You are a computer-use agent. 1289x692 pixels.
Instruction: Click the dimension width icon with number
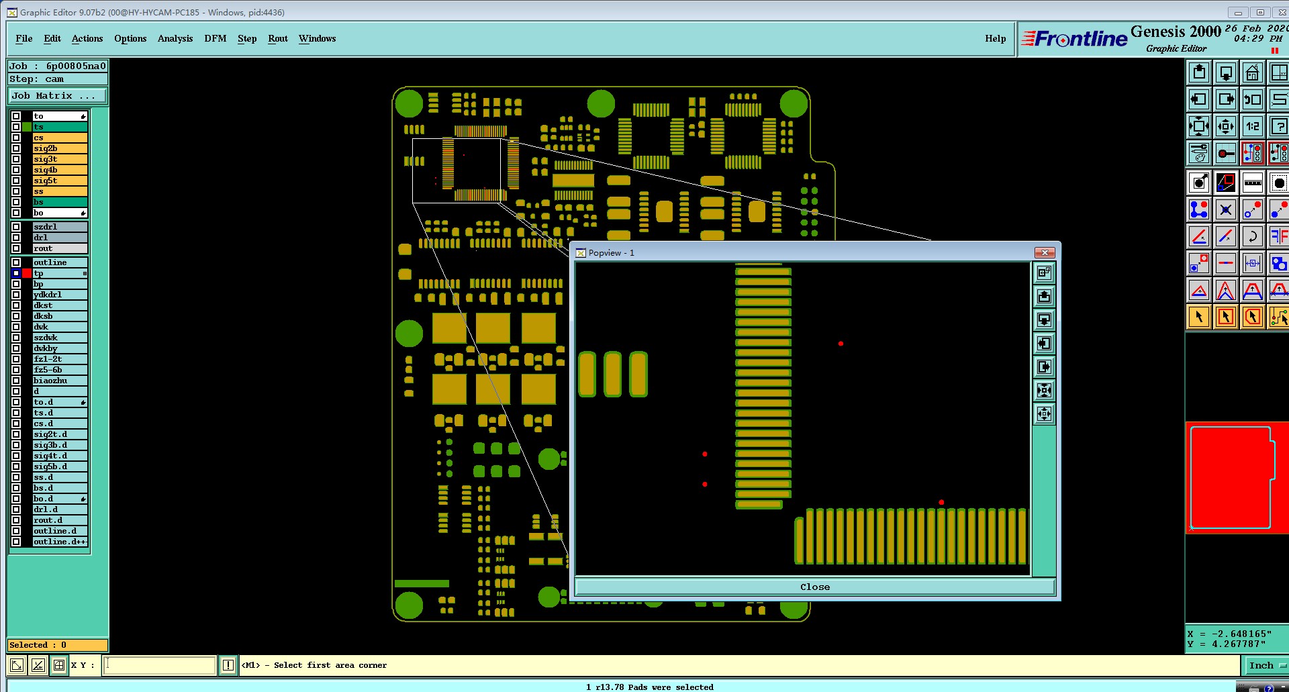pyautogui.click(x=1253, y=263)
